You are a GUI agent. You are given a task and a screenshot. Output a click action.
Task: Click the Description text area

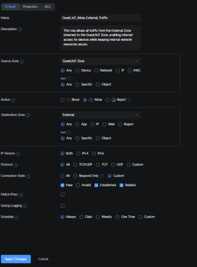[x=101, y=37]
